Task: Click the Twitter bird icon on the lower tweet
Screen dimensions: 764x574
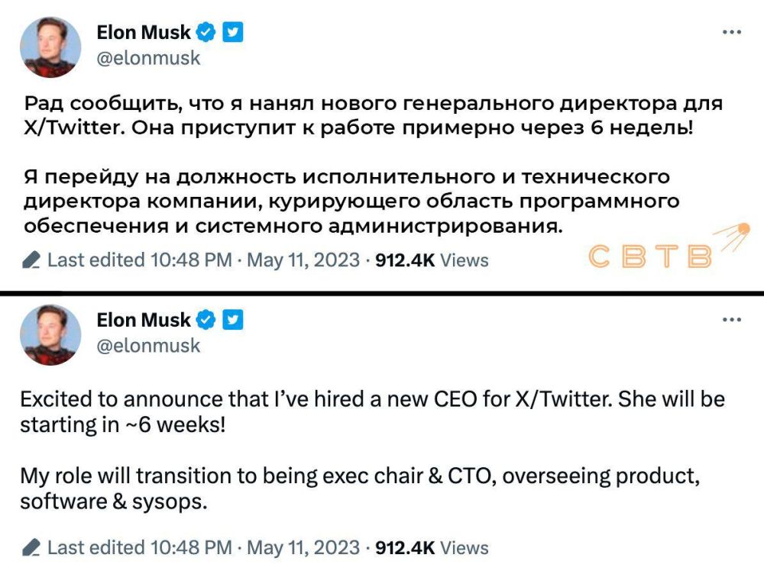Action: (231, 320)
